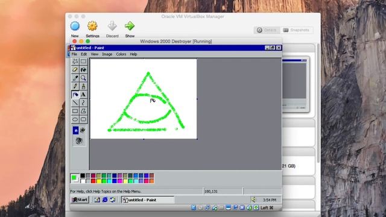This screenshot has height=217, width=386.
Task: Click the Show arrow in VirtualBox Manager
Action: [x=130, y=30]
